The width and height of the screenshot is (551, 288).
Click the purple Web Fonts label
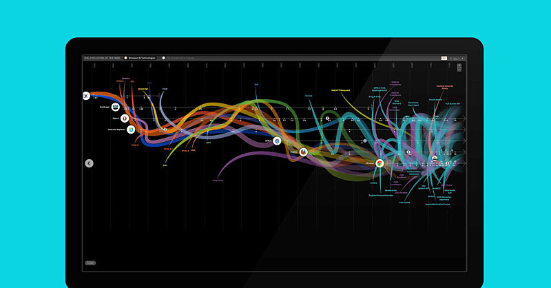pos(218,181)
